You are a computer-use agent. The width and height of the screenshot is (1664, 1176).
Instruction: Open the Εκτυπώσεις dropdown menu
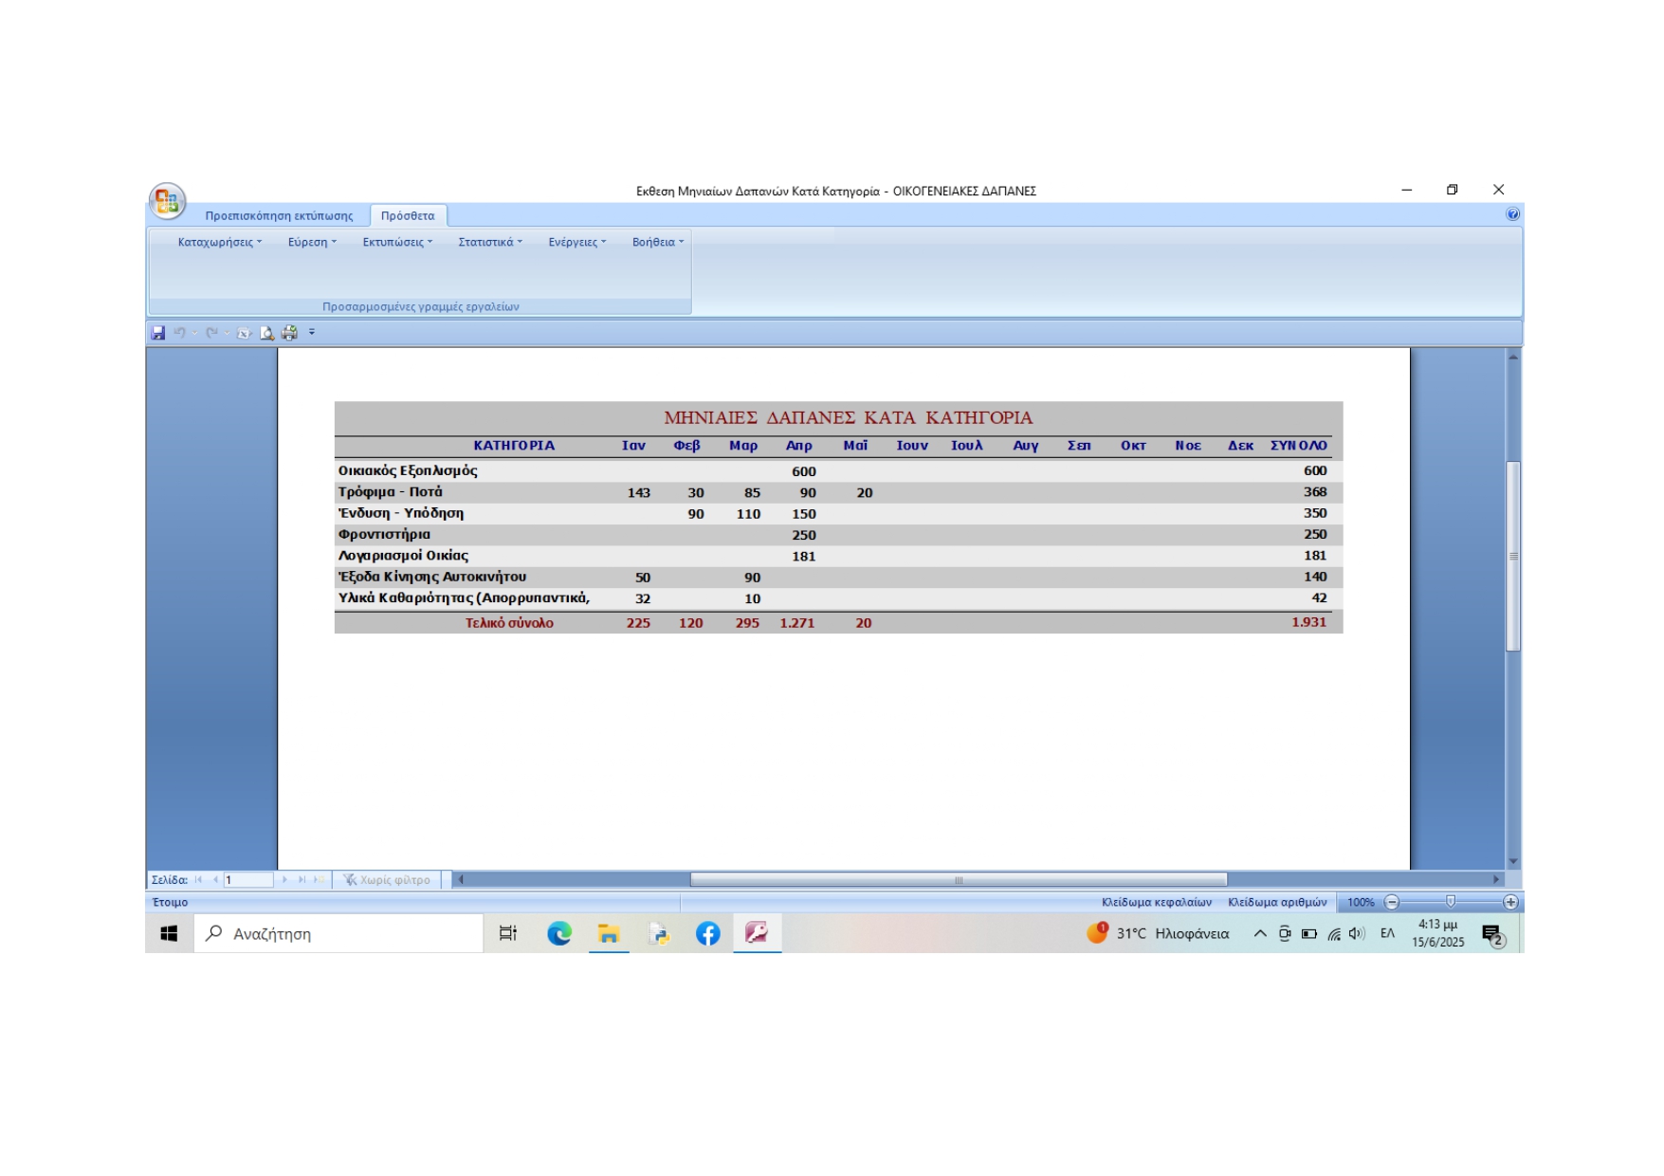397,242
